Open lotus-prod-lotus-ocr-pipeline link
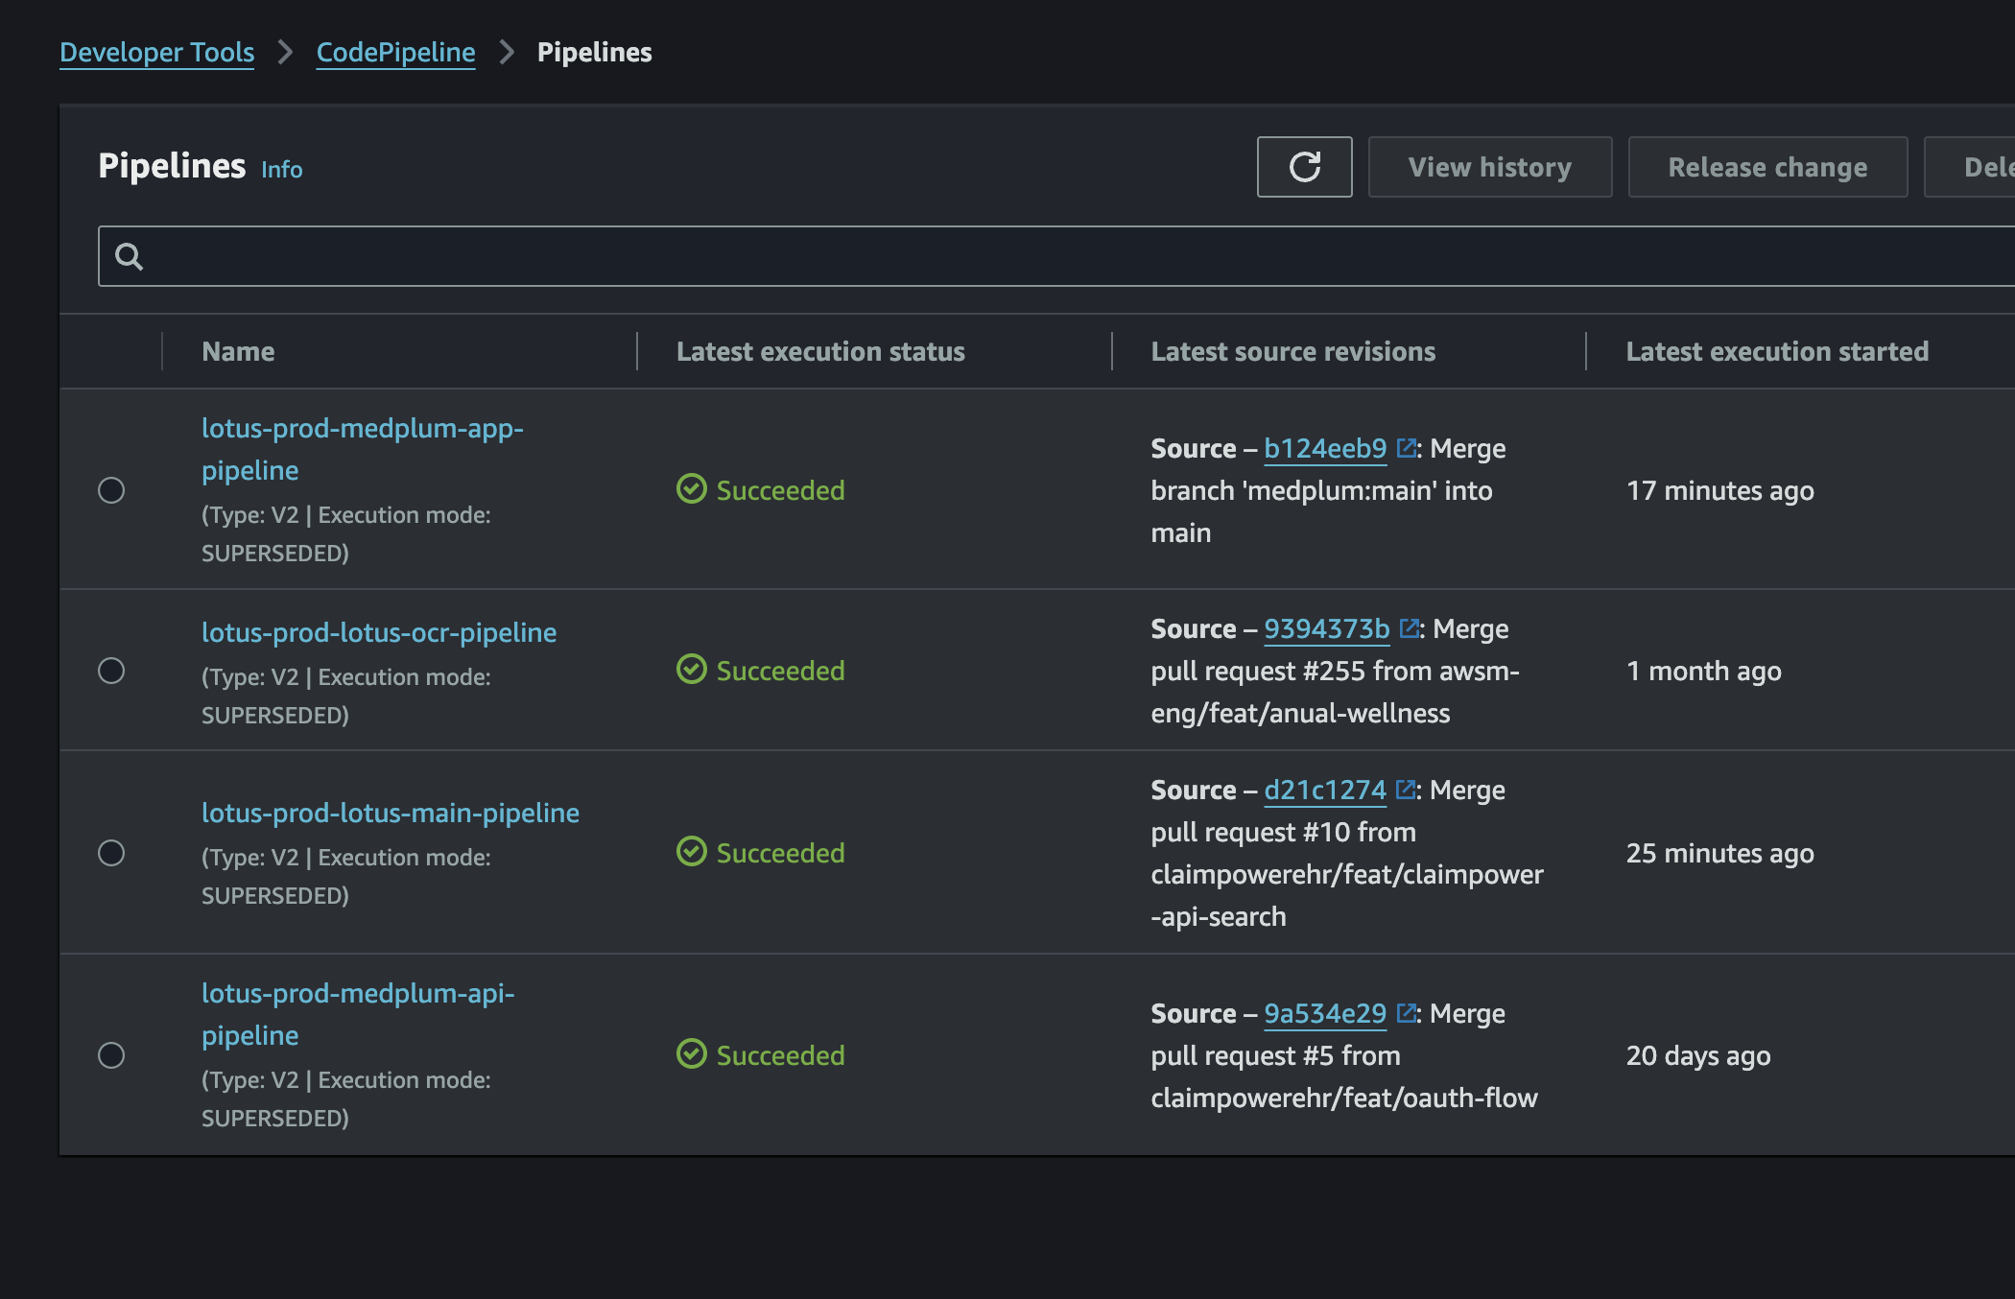This screenshot has width=2015, height=1299. [x=379, y=632]
